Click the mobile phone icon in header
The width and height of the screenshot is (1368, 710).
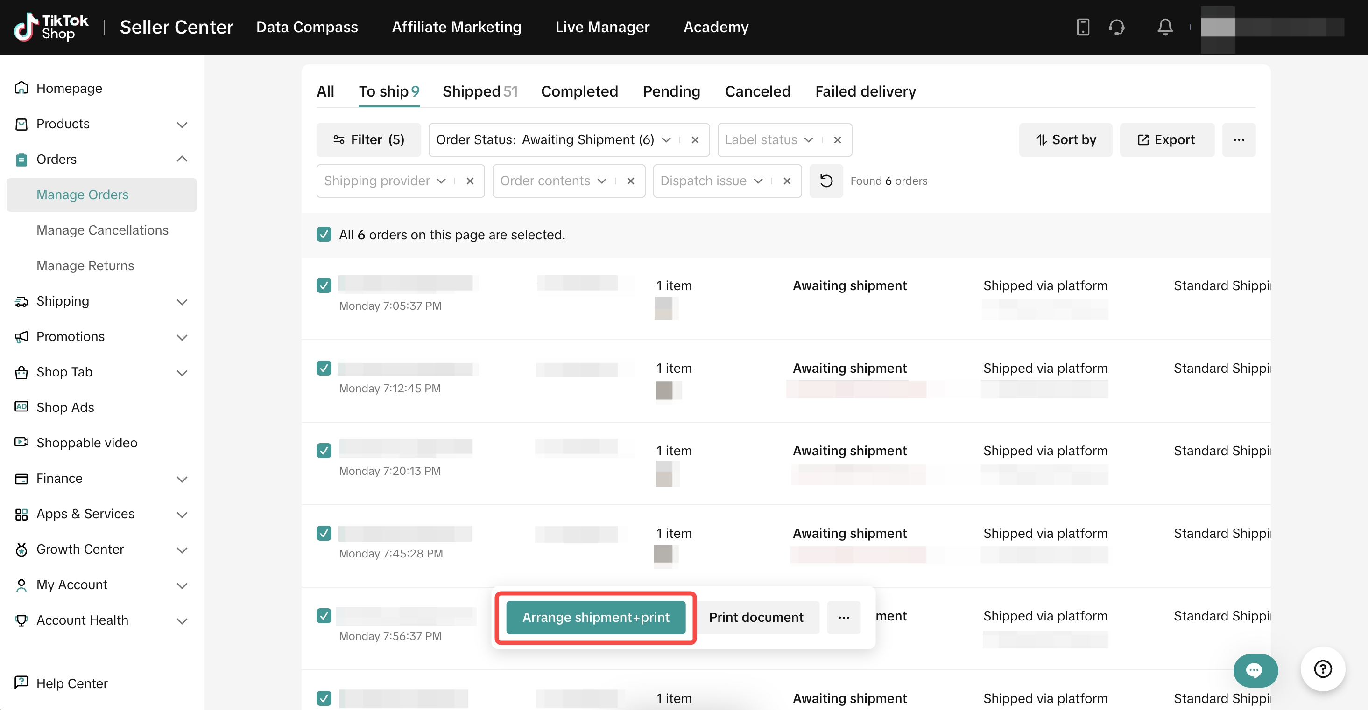(x=1082, y=27)
